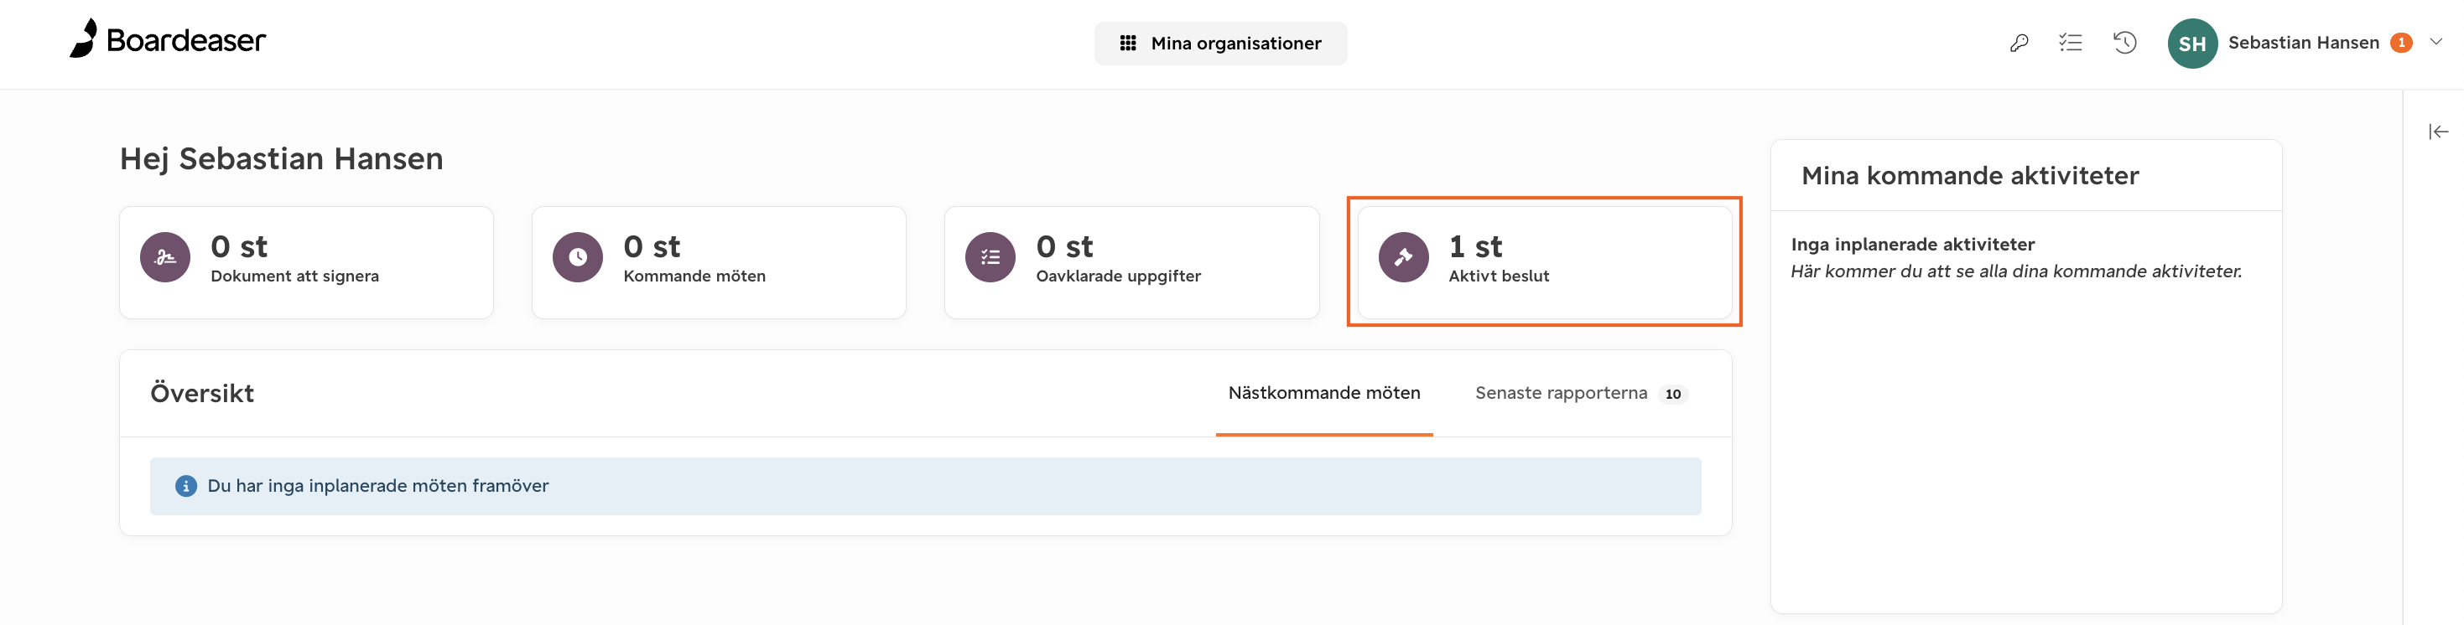This screenshot has height=625, width=2464.
Task: Click the SH user avatar
Action: pos(2192,43)
